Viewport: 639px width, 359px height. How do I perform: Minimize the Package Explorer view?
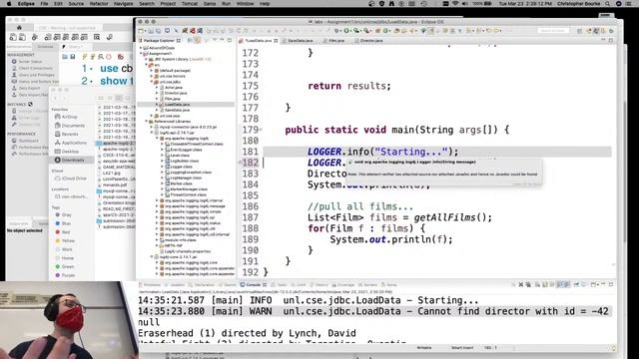coord(222,40)
